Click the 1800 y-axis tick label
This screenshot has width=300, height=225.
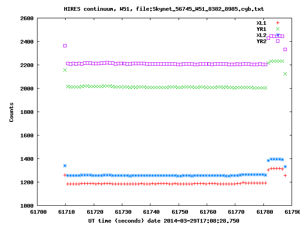click(27, 112)
